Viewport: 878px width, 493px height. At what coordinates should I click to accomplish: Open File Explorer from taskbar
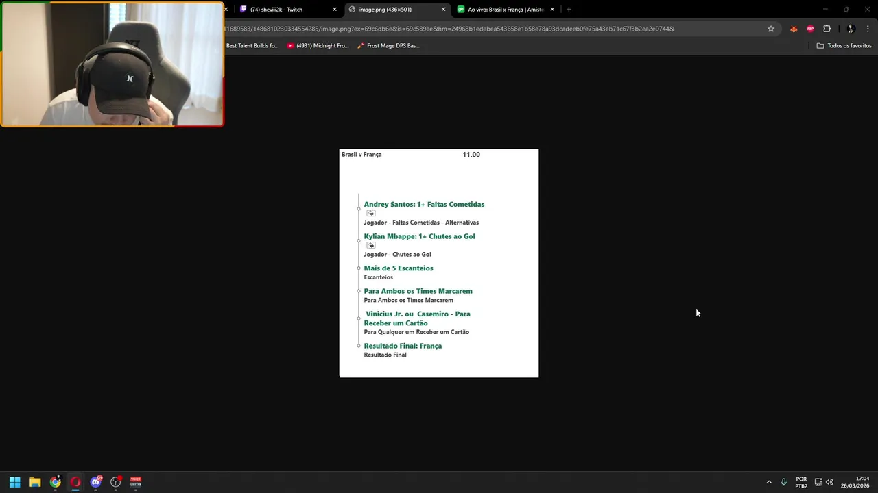[35, 482]
